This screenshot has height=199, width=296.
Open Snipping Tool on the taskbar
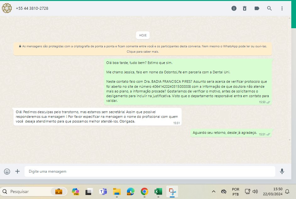click(172, 192)
